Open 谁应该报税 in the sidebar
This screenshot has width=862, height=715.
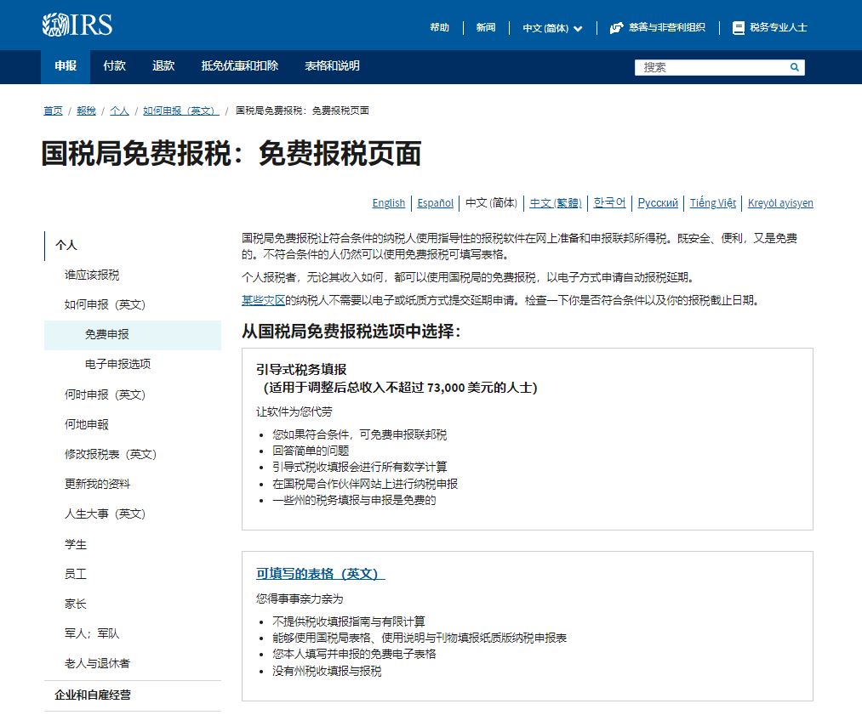(92, 275)
